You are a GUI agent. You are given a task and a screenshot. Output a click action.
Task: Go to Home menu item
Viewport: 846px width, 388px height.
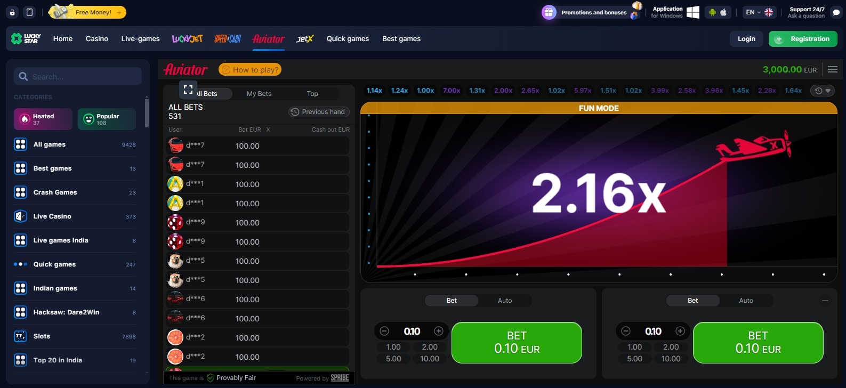point(63,38)
